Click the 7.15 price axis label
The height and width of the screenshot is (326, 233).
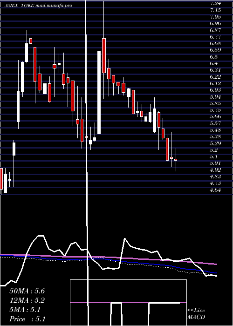215,10
